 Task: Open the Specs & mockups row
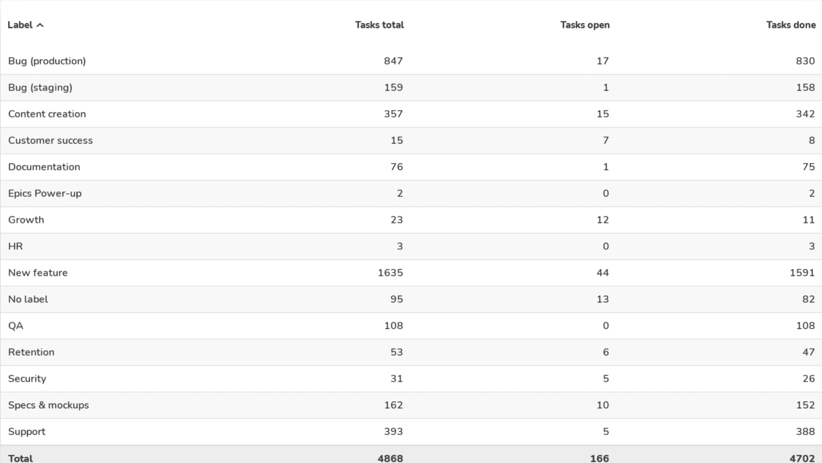(49, 405)
